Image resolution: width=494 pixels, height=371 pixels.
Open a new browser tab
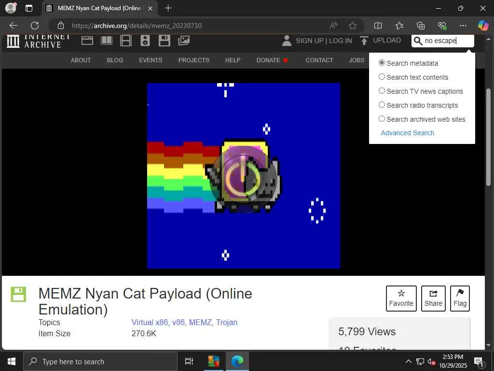point(168,8)
